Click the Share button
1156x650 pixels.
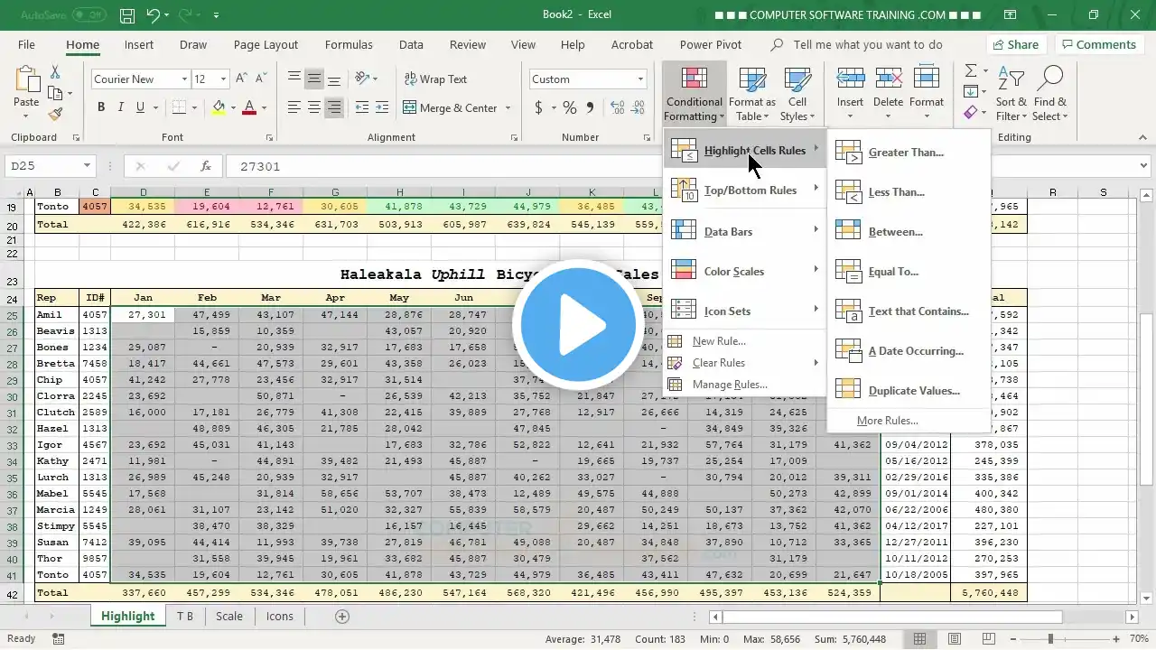coord(1015,44)
